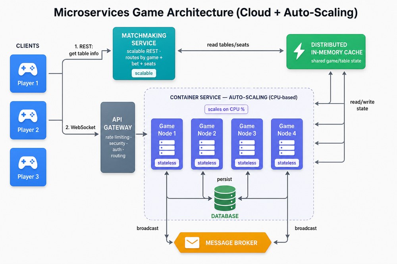Select the API Gateway block
397x264 pixels.
click(x=118, y=137)
